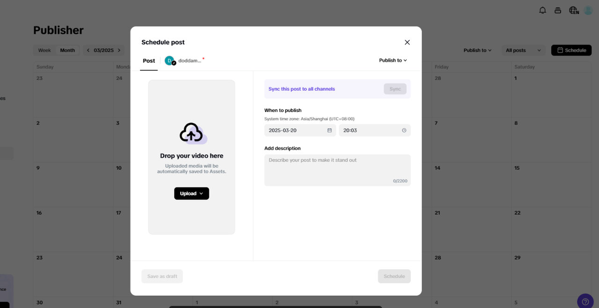
Task: Open the All posts filter dropdown
Action: 523,50
